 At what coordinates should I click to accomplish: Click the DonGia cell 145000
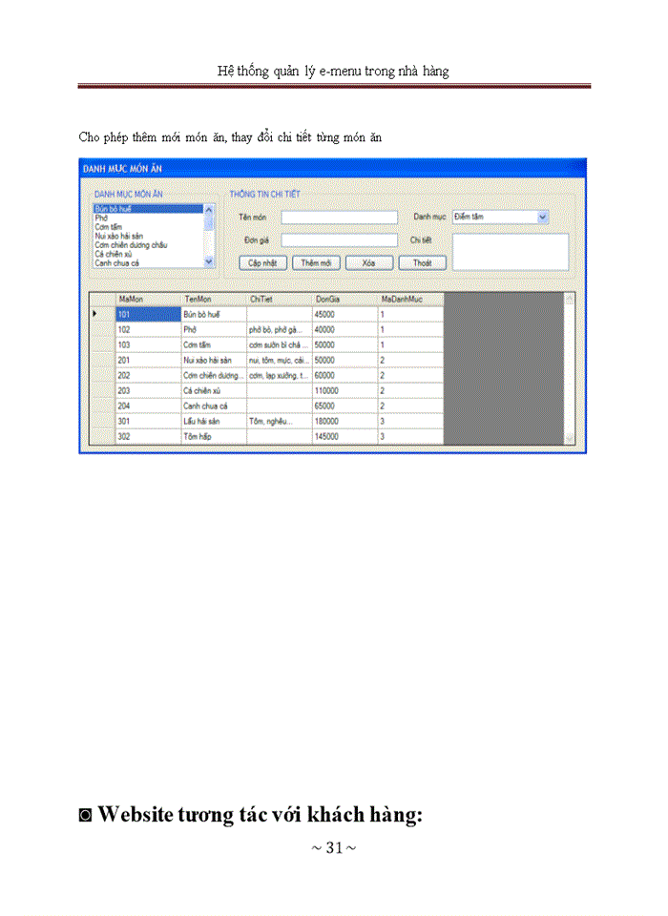[x=344, y=436]
